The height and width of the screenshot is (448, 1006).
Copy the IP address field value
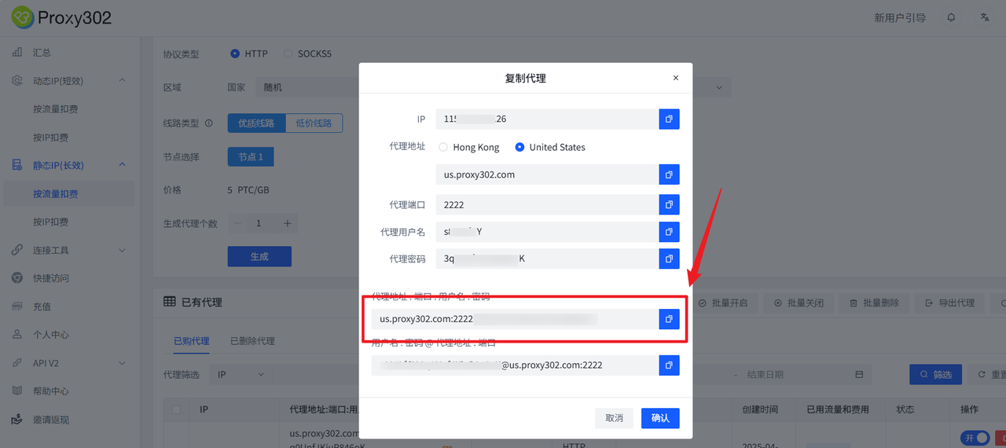coord(669,119)
